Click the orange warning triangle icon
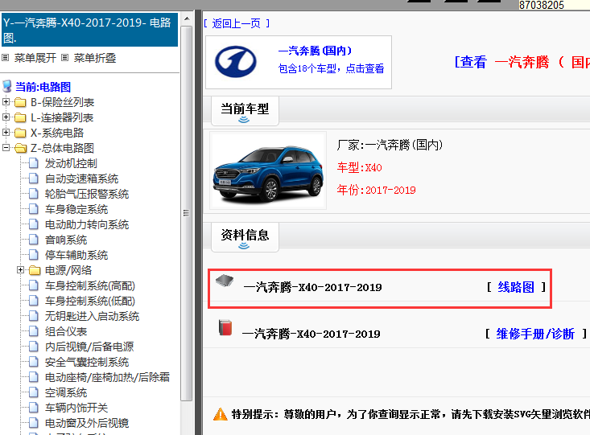 point(220,414)
